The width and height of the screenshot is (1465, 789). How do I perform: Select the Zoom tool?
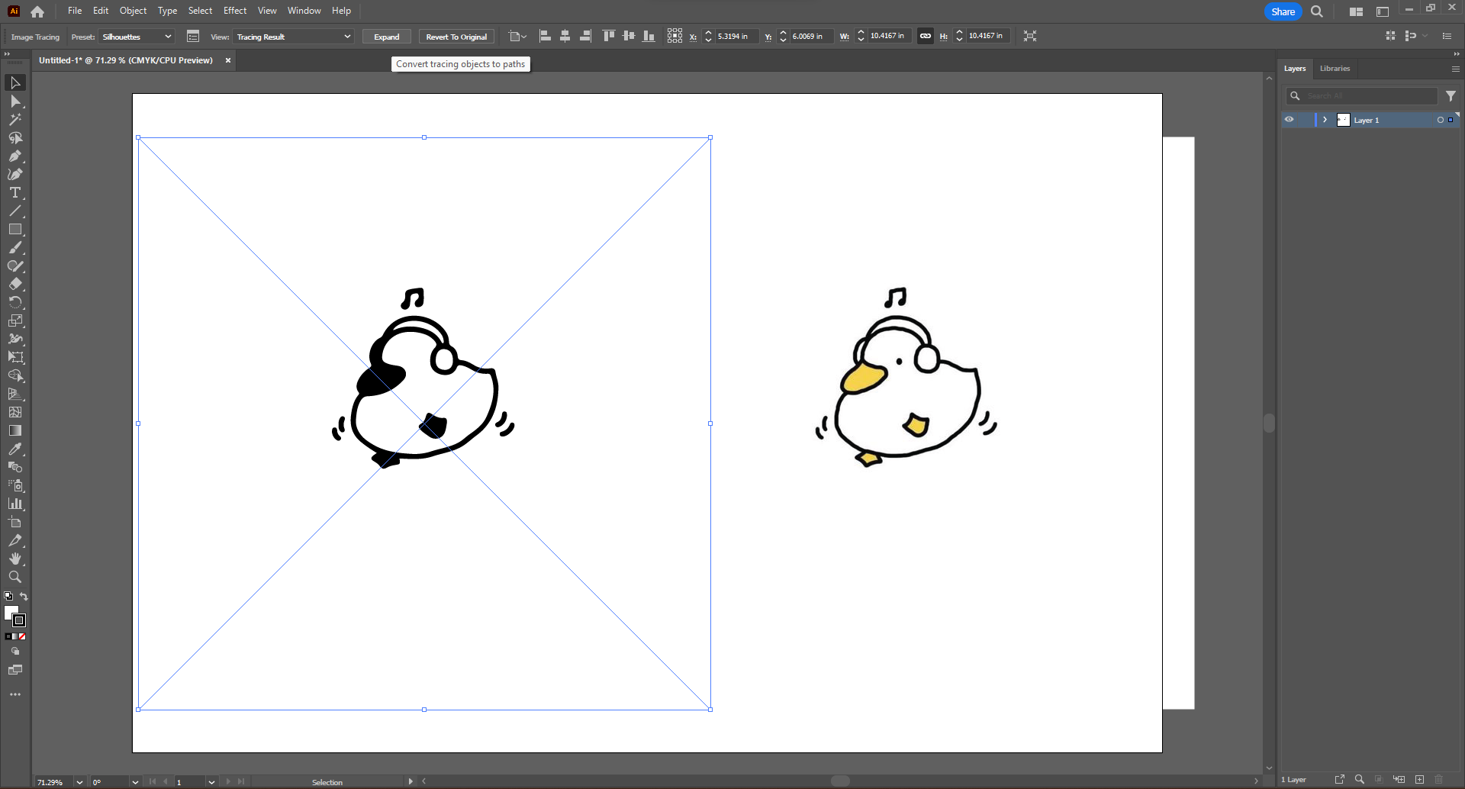[x=15, y=578]
